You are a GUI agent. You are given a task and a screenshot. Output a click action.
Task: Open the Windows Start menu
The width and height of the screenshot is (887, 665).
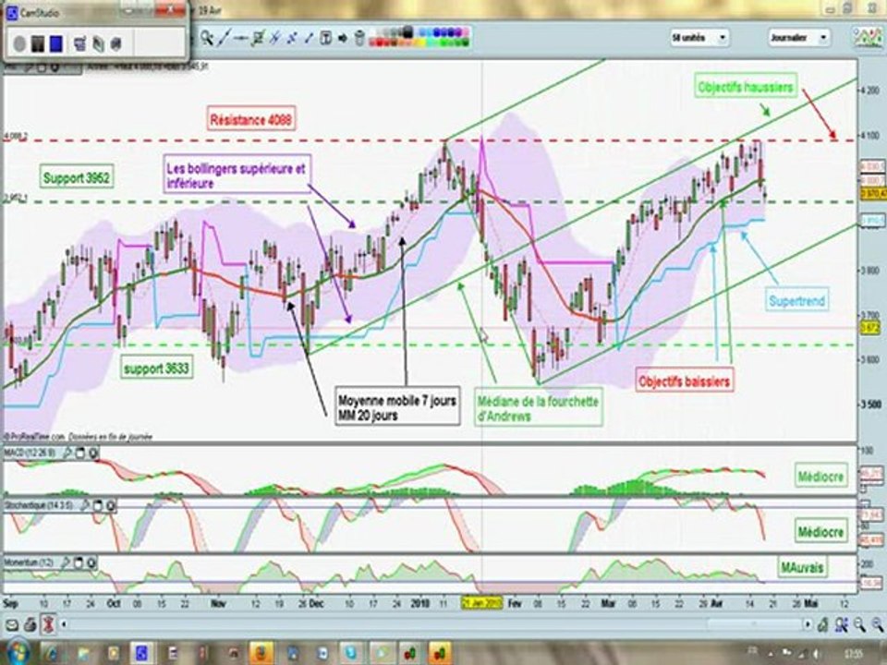18,652
